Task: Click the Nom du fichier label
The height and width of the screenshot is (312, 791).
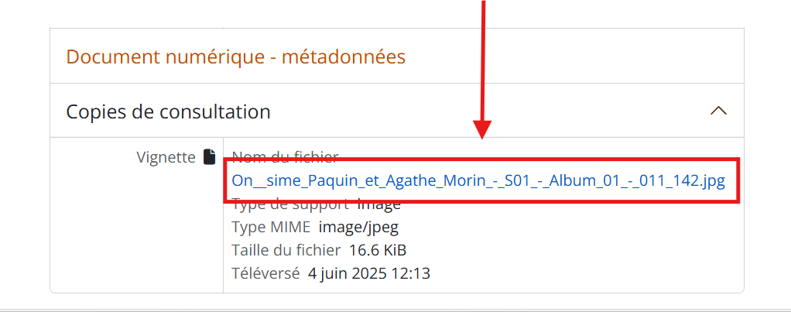Action: click(285, 157)
